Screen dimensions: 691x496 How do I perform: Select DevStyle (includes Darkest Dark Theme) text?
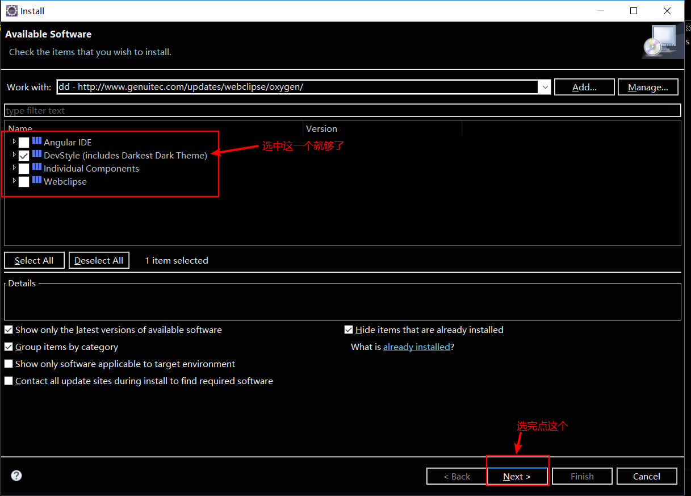(125, 155)
